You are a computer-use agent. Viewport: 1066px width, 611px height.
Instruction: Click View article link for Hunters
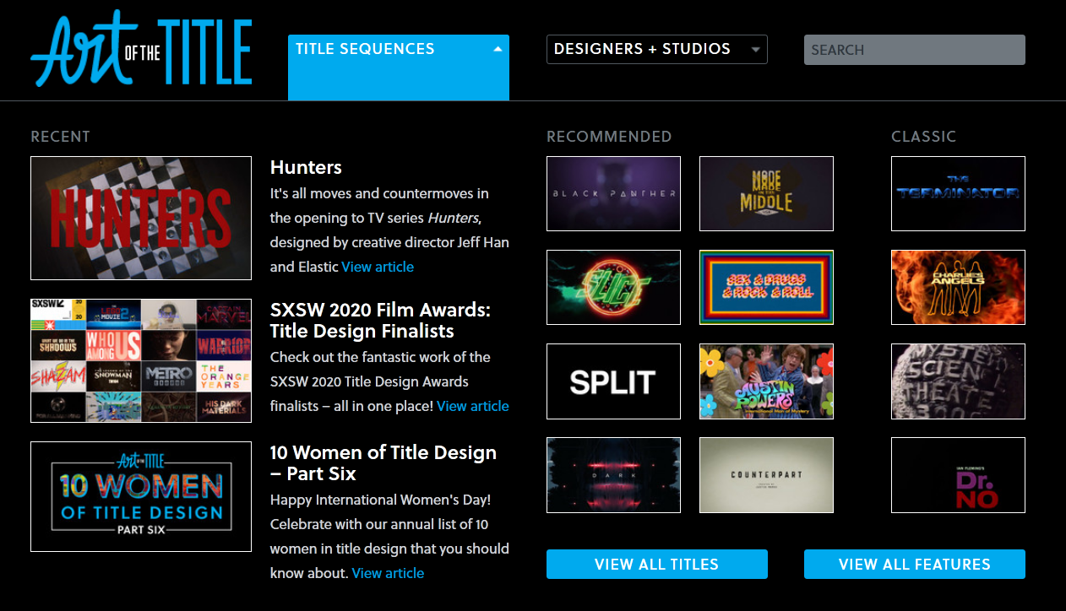pyautogui.click(x=378, y=267)
